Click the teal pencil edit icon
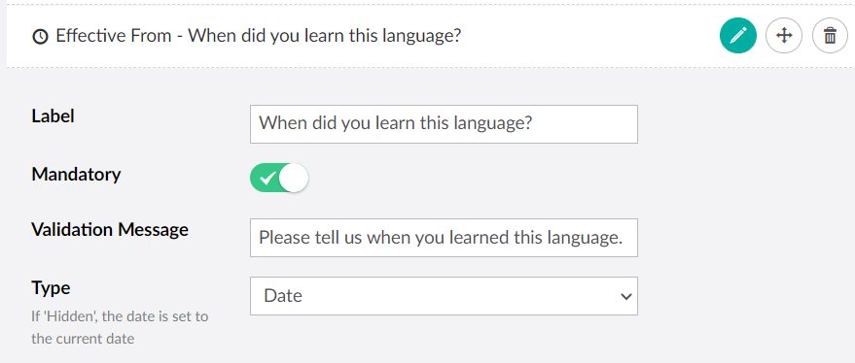This screenshot has width=855, height=363. (737, 36)
